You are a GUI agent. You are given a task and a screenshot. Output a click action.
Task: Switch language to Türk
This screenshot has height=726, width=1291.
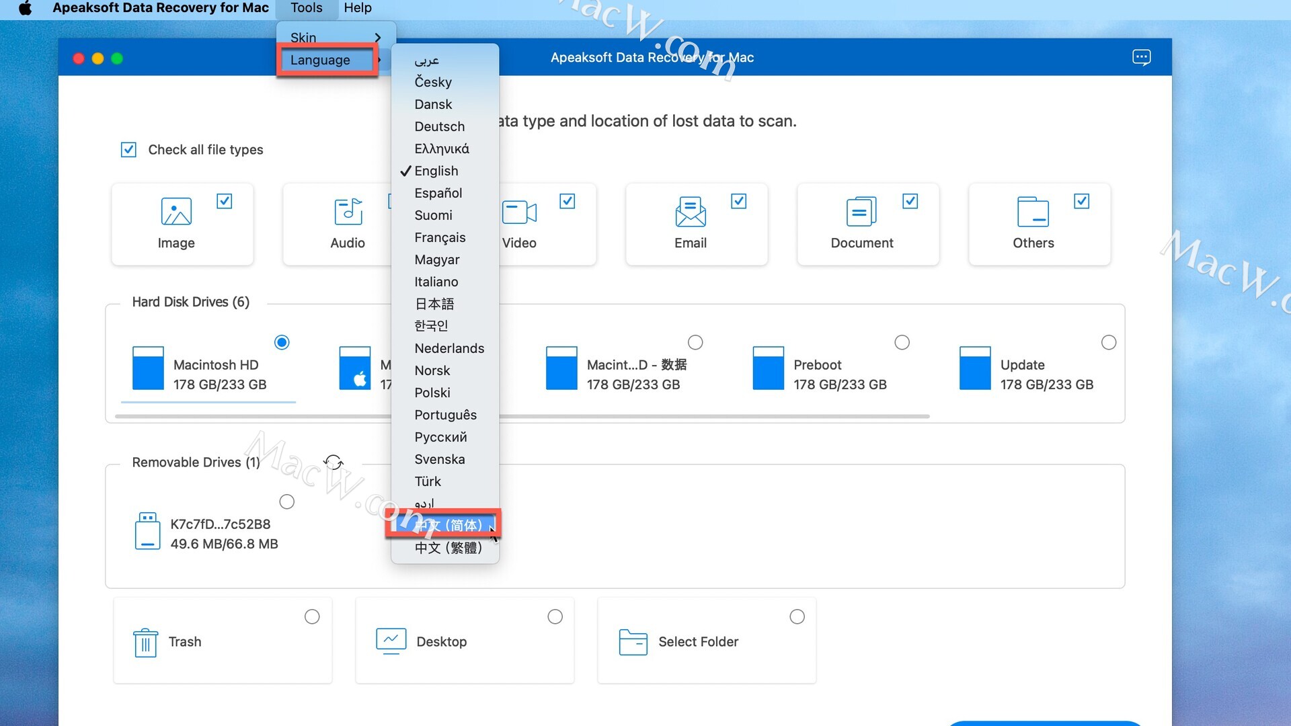coord(445,481)
